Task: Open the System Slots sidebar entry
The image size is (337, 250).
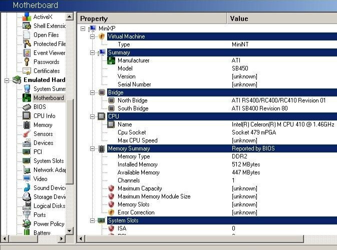Action: (49, 160)
